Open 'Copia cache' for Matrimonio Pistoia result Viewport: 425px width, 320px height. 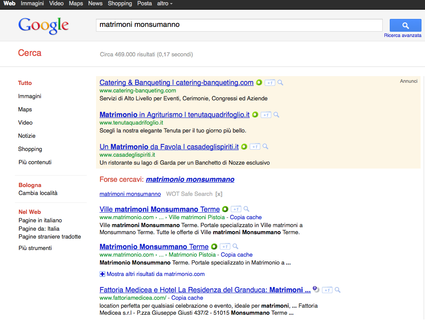[x=237, y=255]
